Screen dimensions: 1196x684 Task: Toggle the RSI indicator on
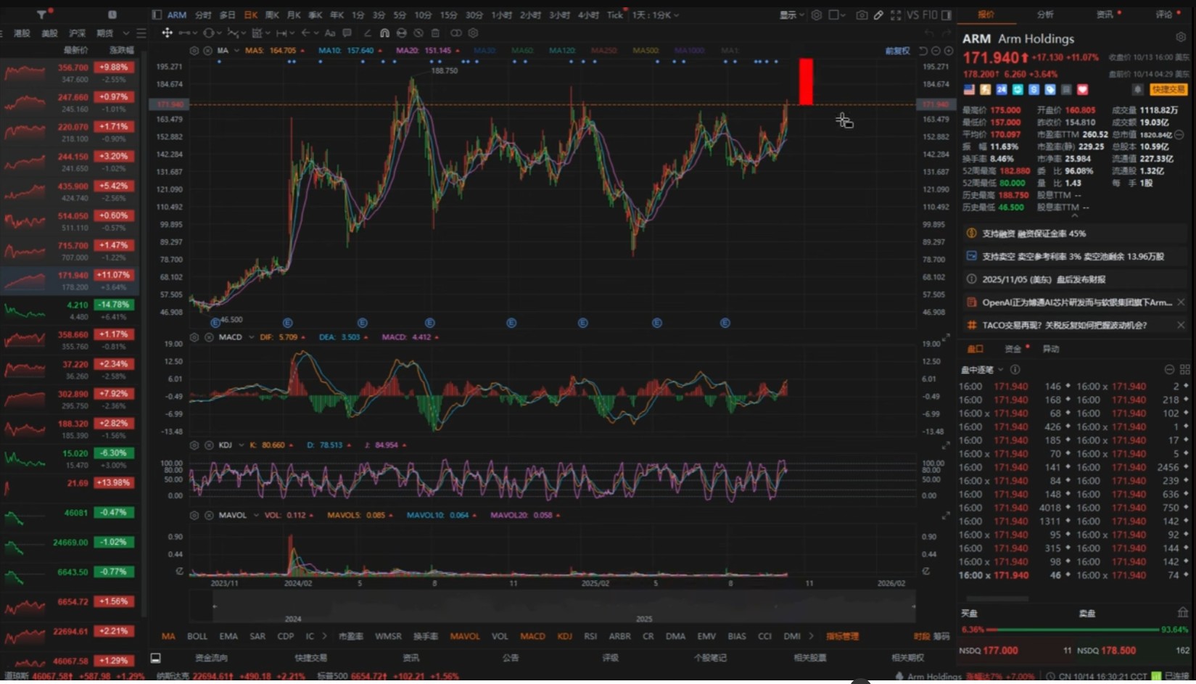tap(590, 636)
